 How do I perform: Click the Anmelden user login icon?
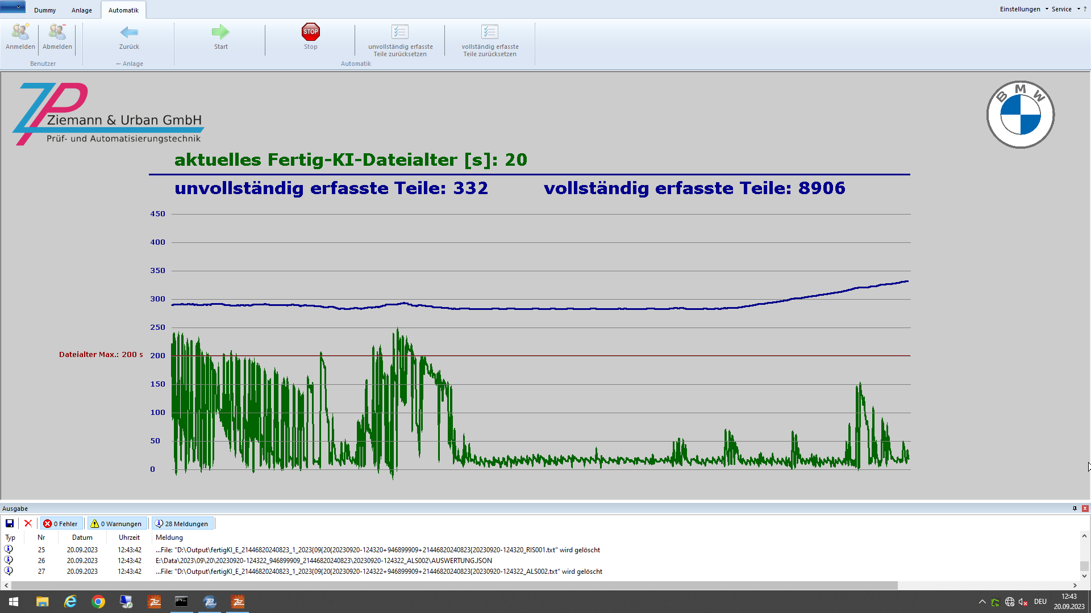[20, 37]
